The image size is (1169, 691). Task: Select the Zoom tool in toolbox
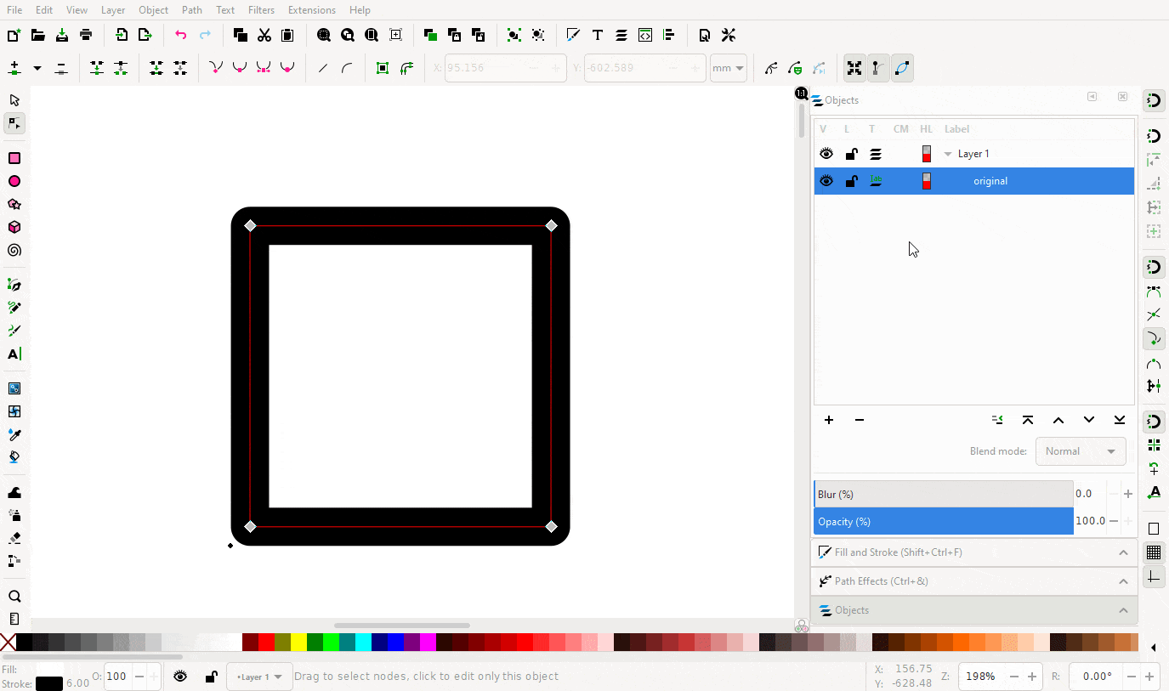coord(14,596)
